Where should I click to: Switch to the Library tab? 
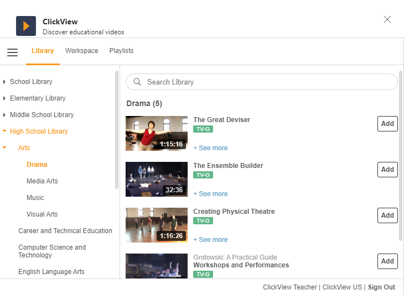(43, 51)
